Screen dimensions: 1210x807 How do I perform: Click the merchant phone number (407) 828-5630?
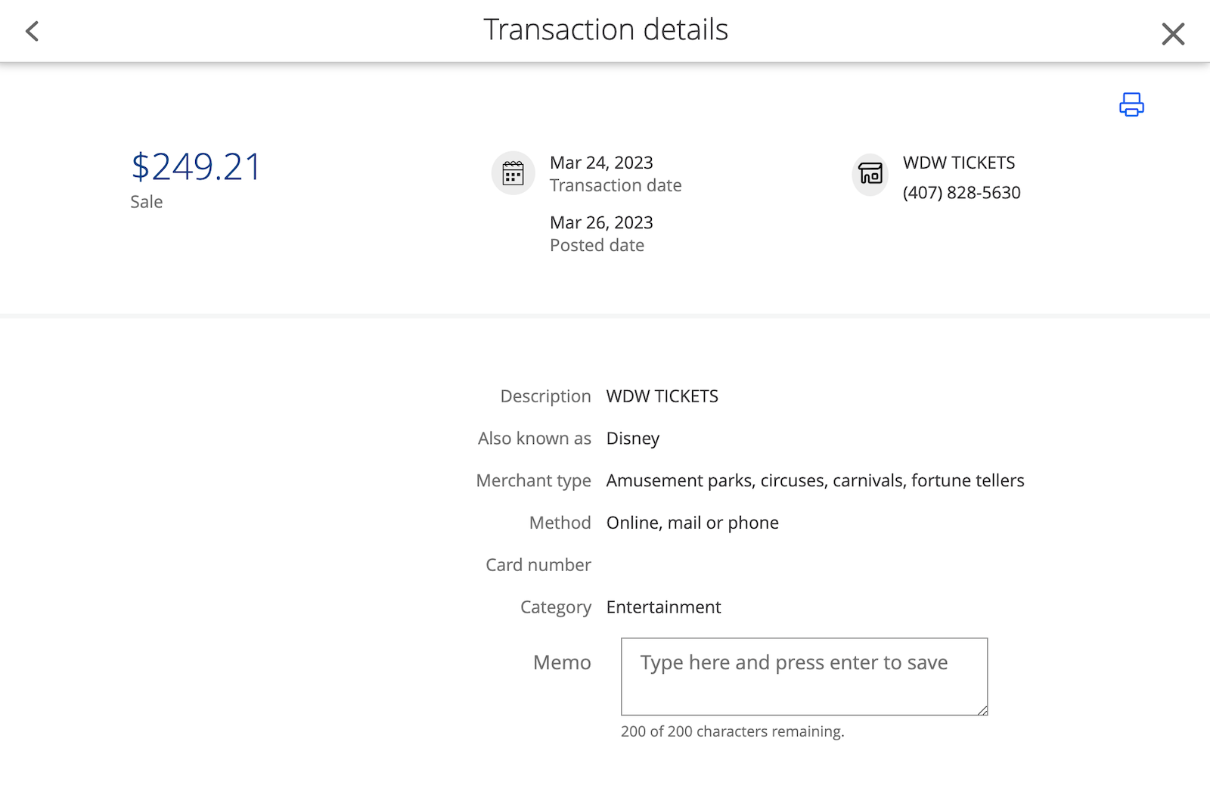(x=961, y=193)
